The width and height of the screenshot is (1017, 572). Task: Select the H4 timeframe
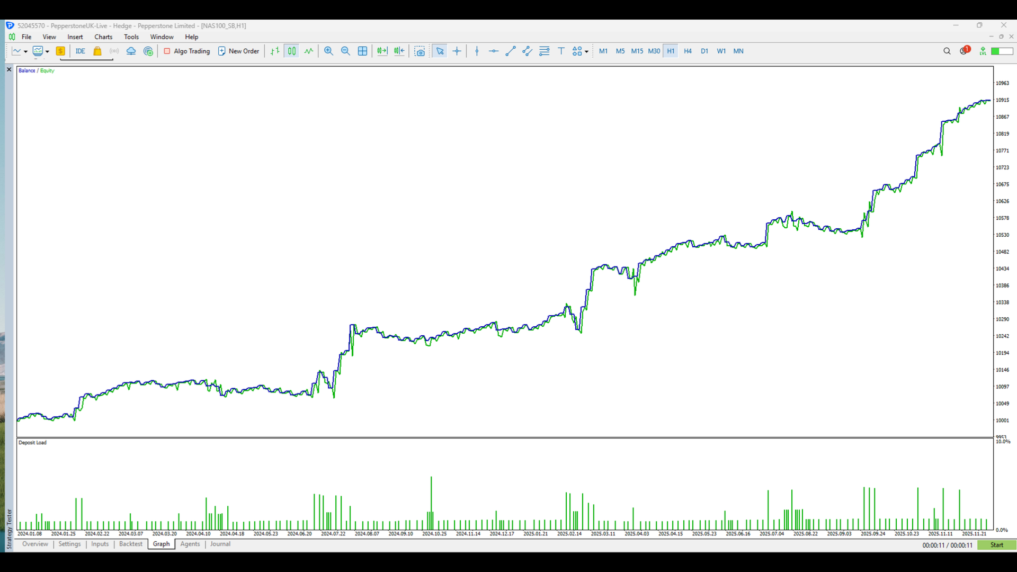pyautogui.click(x=688, y=51)
